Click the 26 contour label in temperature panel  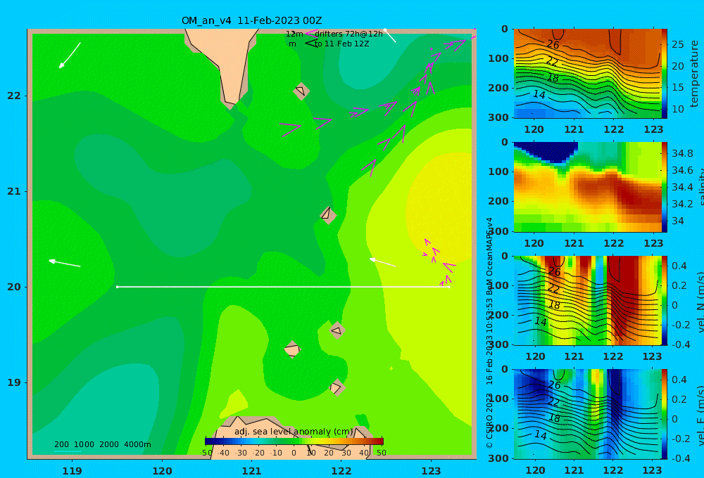click(x=553, y=44)
